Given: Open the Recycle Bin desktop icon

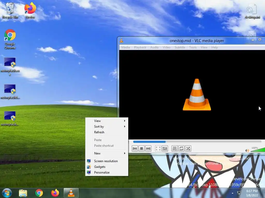Looking at the screenshot, I should tap(10, 11).
